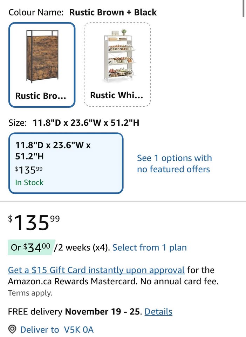Viewport: 246px width, 337px height.
Task: Click 'Deliver to V5K 0A' address link
Action: [57, 330]
